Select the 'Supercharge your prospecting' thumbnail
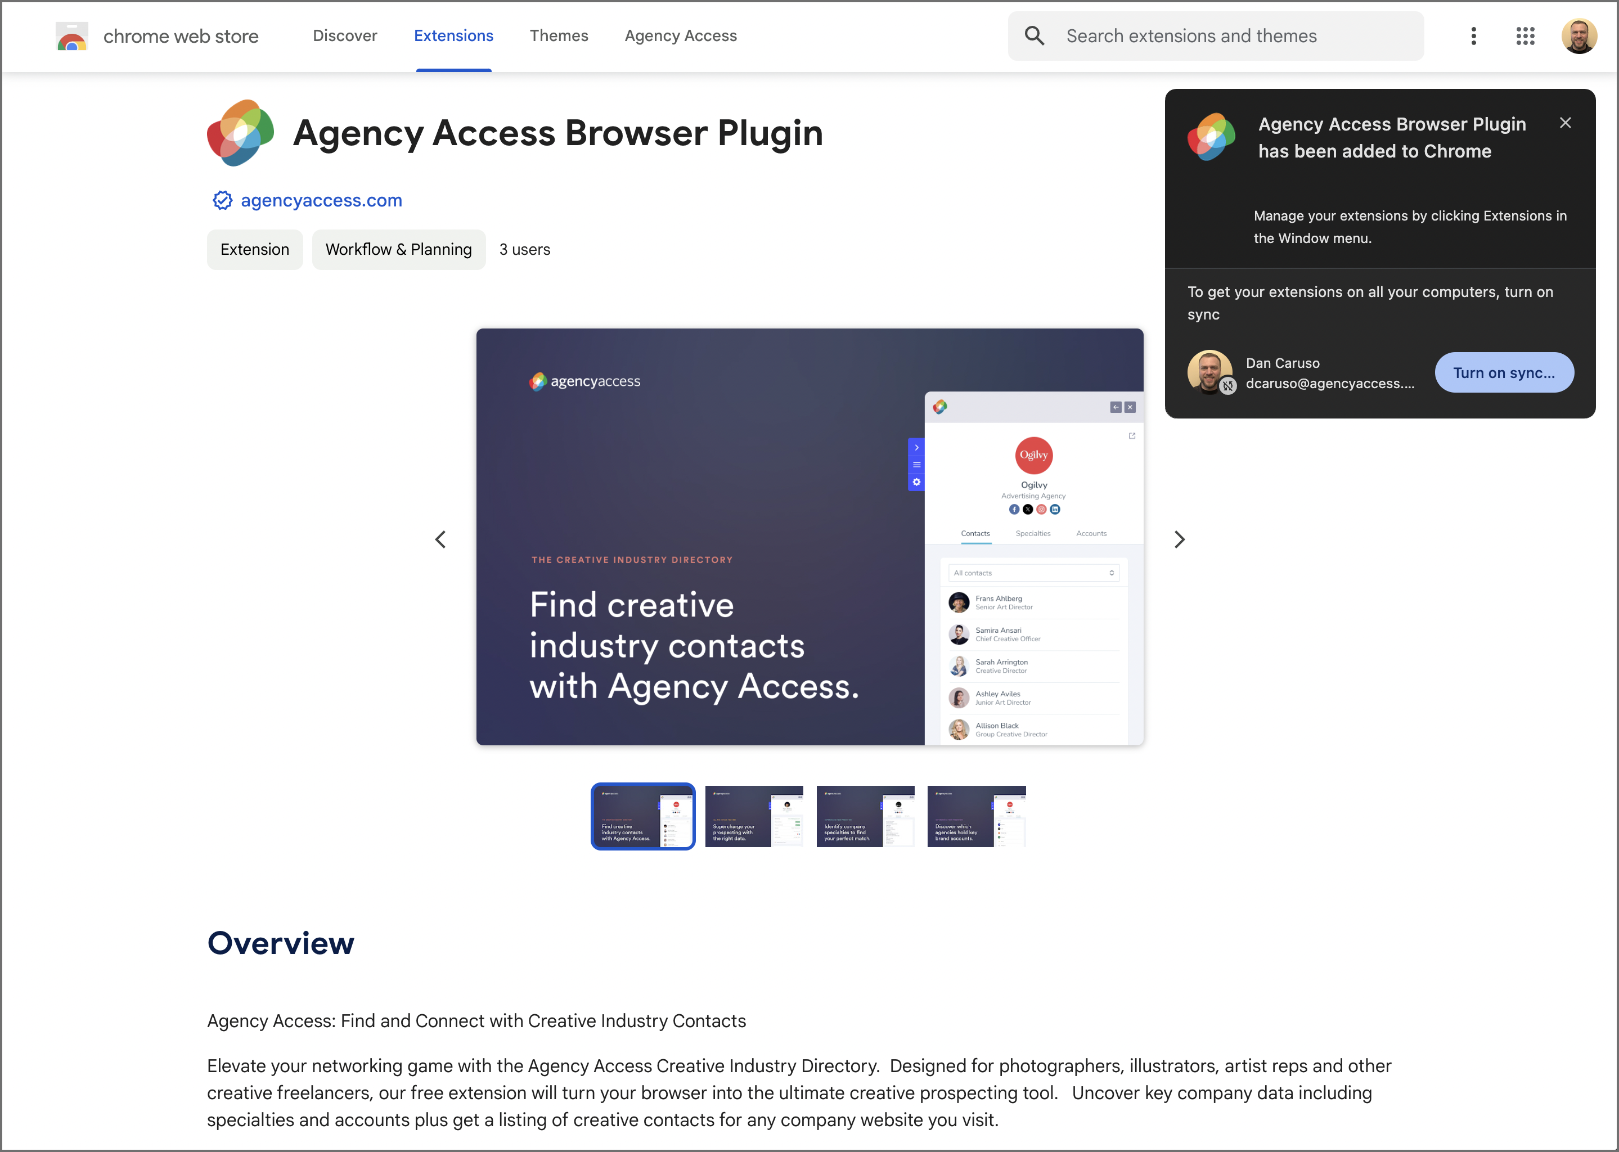The height and width of the screenshot is (1152, 1619). click(x=754, y=817)
